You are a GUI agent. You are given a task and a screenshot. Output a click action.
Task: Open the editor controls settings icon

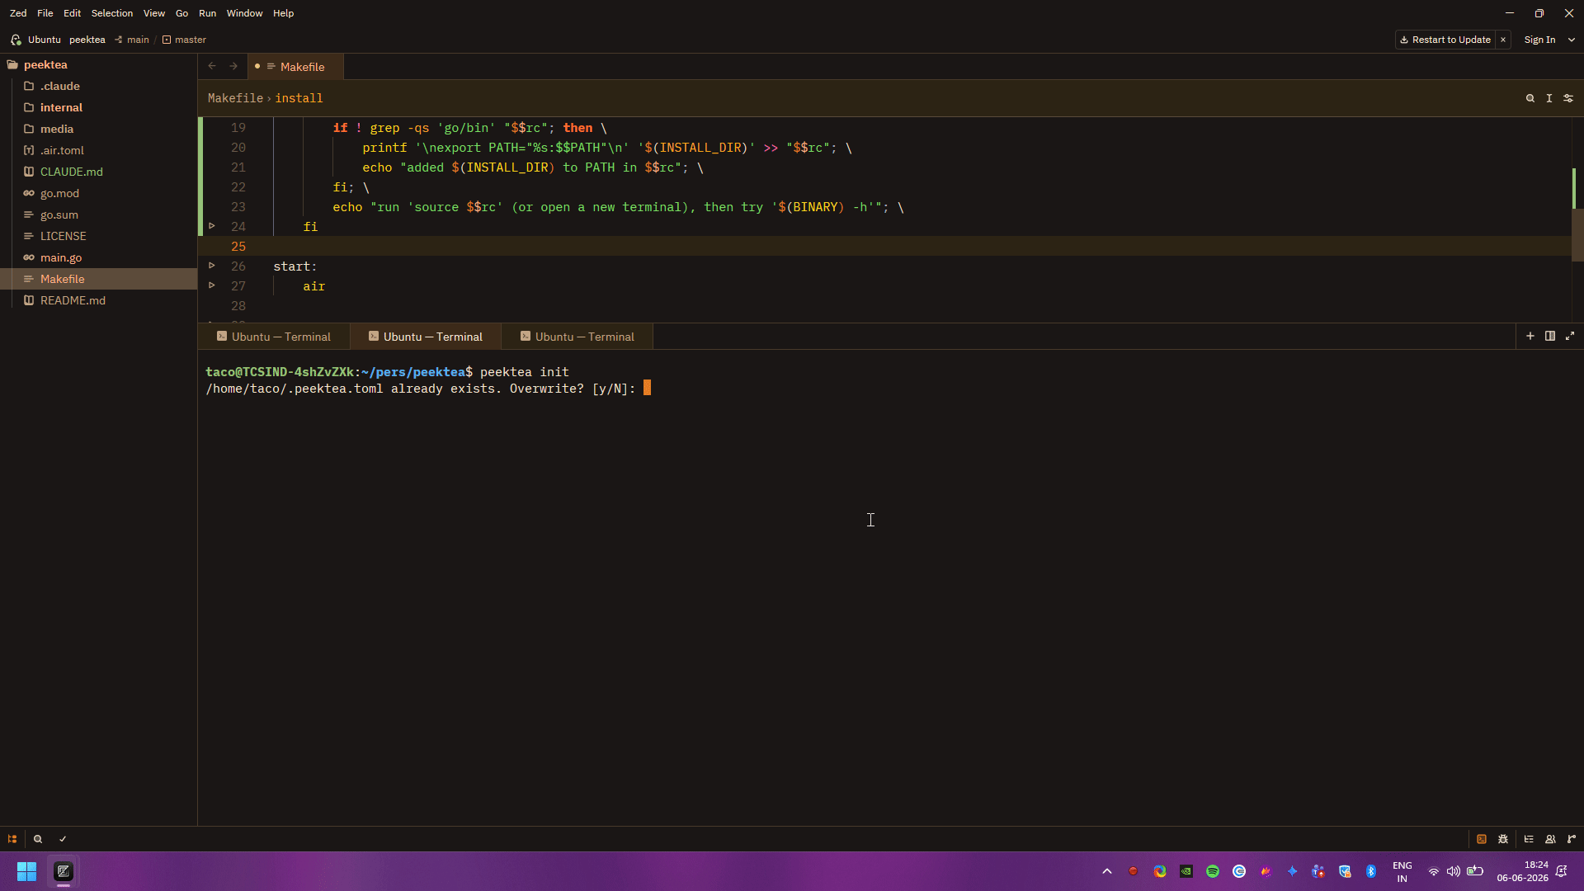[x=1568, y=98]
